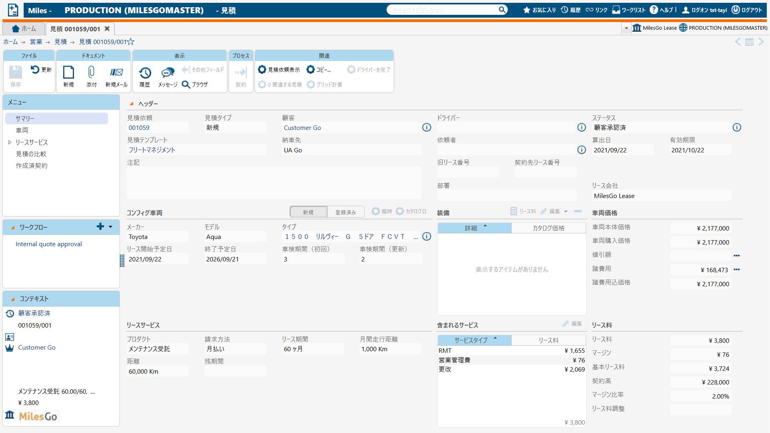Switch toggle to 登録済み vehicles
This screenshot has width=770, height=433.
click(345, 212)
